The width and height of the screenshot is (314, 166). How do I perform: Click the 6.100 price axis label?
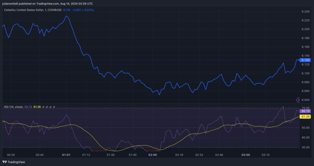[x=305, y=74]
